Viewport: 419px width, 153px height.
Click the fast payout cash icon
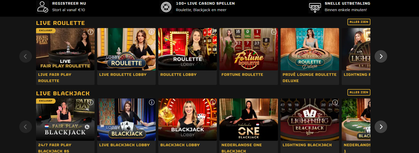point(315,8)
